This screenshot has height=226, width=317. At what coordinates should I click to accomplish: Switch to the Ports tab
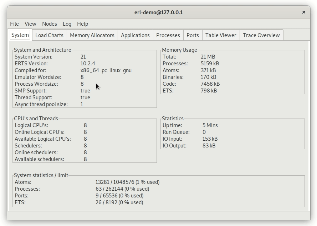point(193,35)
